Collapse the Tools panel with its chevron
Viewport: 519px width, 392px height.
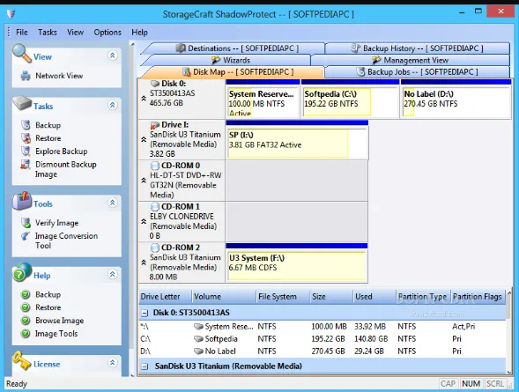tap(113, 203)
